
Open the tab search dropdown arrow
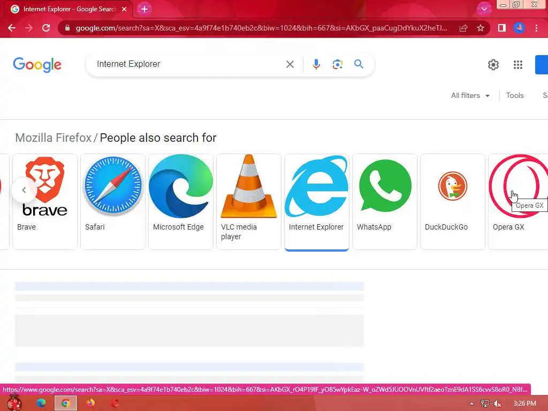[x=484, y=9]
